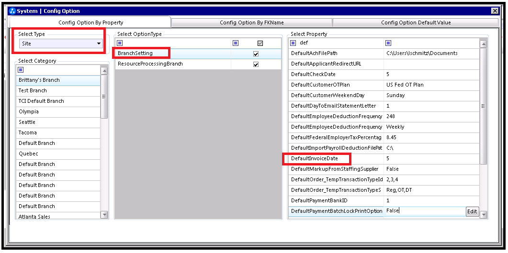Select Brittany's Branch in the category list

(x=58, y=80)
